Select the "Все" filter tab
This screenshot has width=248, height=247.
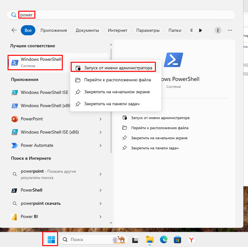coord(28,30)
